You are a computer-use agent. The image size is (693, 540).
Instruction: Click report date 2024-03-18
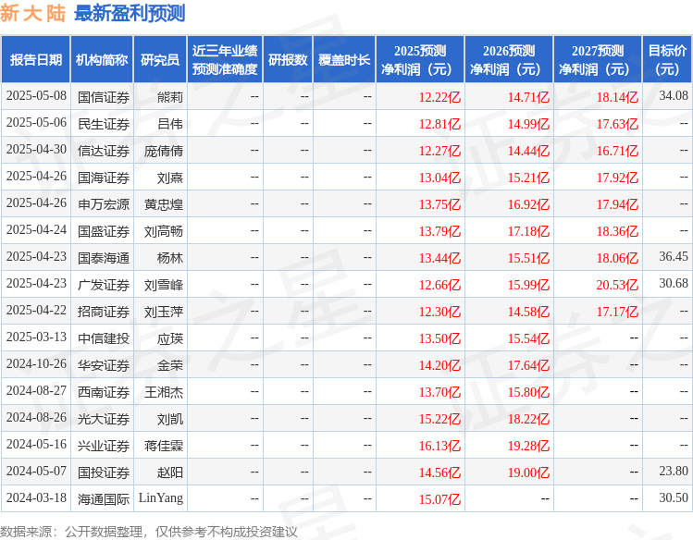click(x=36, y=497)
